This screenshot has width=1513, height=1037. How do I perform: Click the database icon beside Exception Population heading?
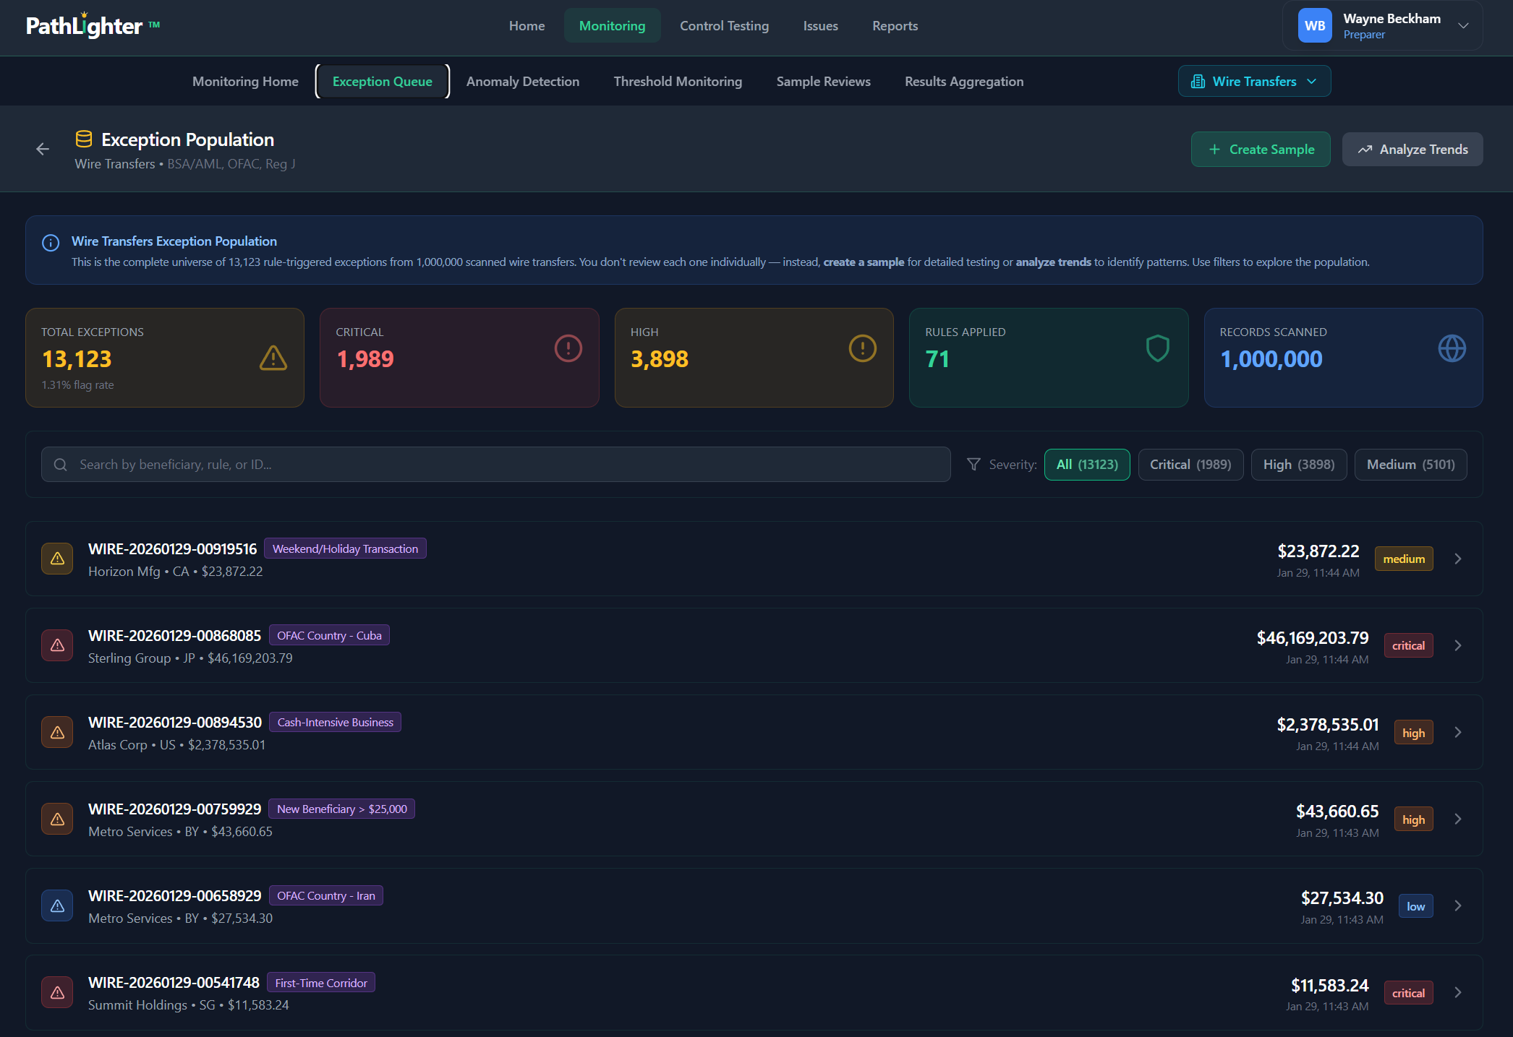point(85,138)
